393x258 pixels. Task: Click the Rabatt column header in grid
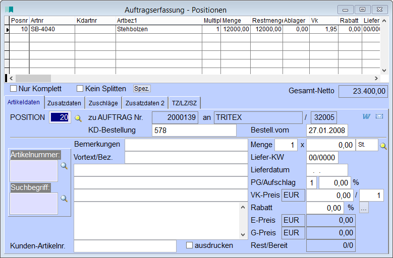[x=350, y=21]
